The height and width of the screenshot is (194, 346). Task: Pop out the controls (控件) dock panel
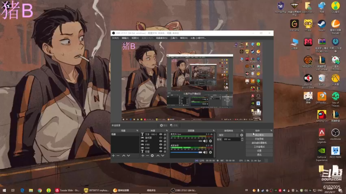click(271, 131)
